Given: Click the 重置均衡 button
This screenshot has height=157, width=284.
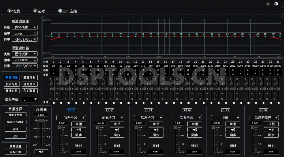Looking at the screenshot, I should click(29, 77).
